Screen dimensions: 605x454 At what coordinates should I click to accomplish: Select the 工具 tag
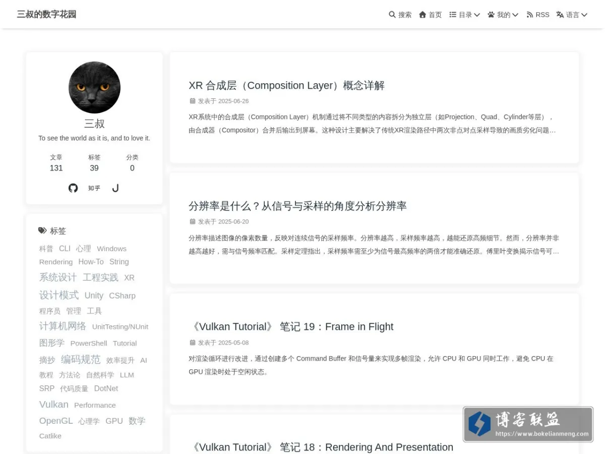point(94,311)
